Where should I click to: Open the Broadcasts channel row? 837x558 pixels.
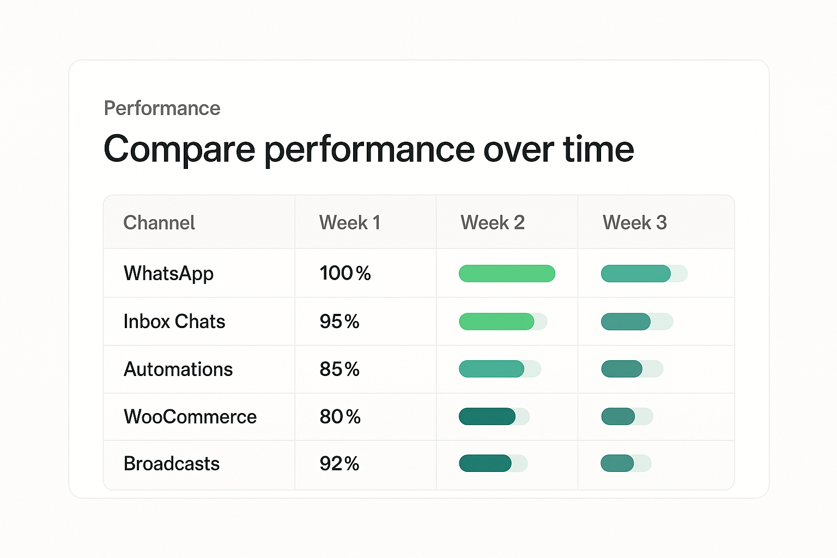[172, 464]
